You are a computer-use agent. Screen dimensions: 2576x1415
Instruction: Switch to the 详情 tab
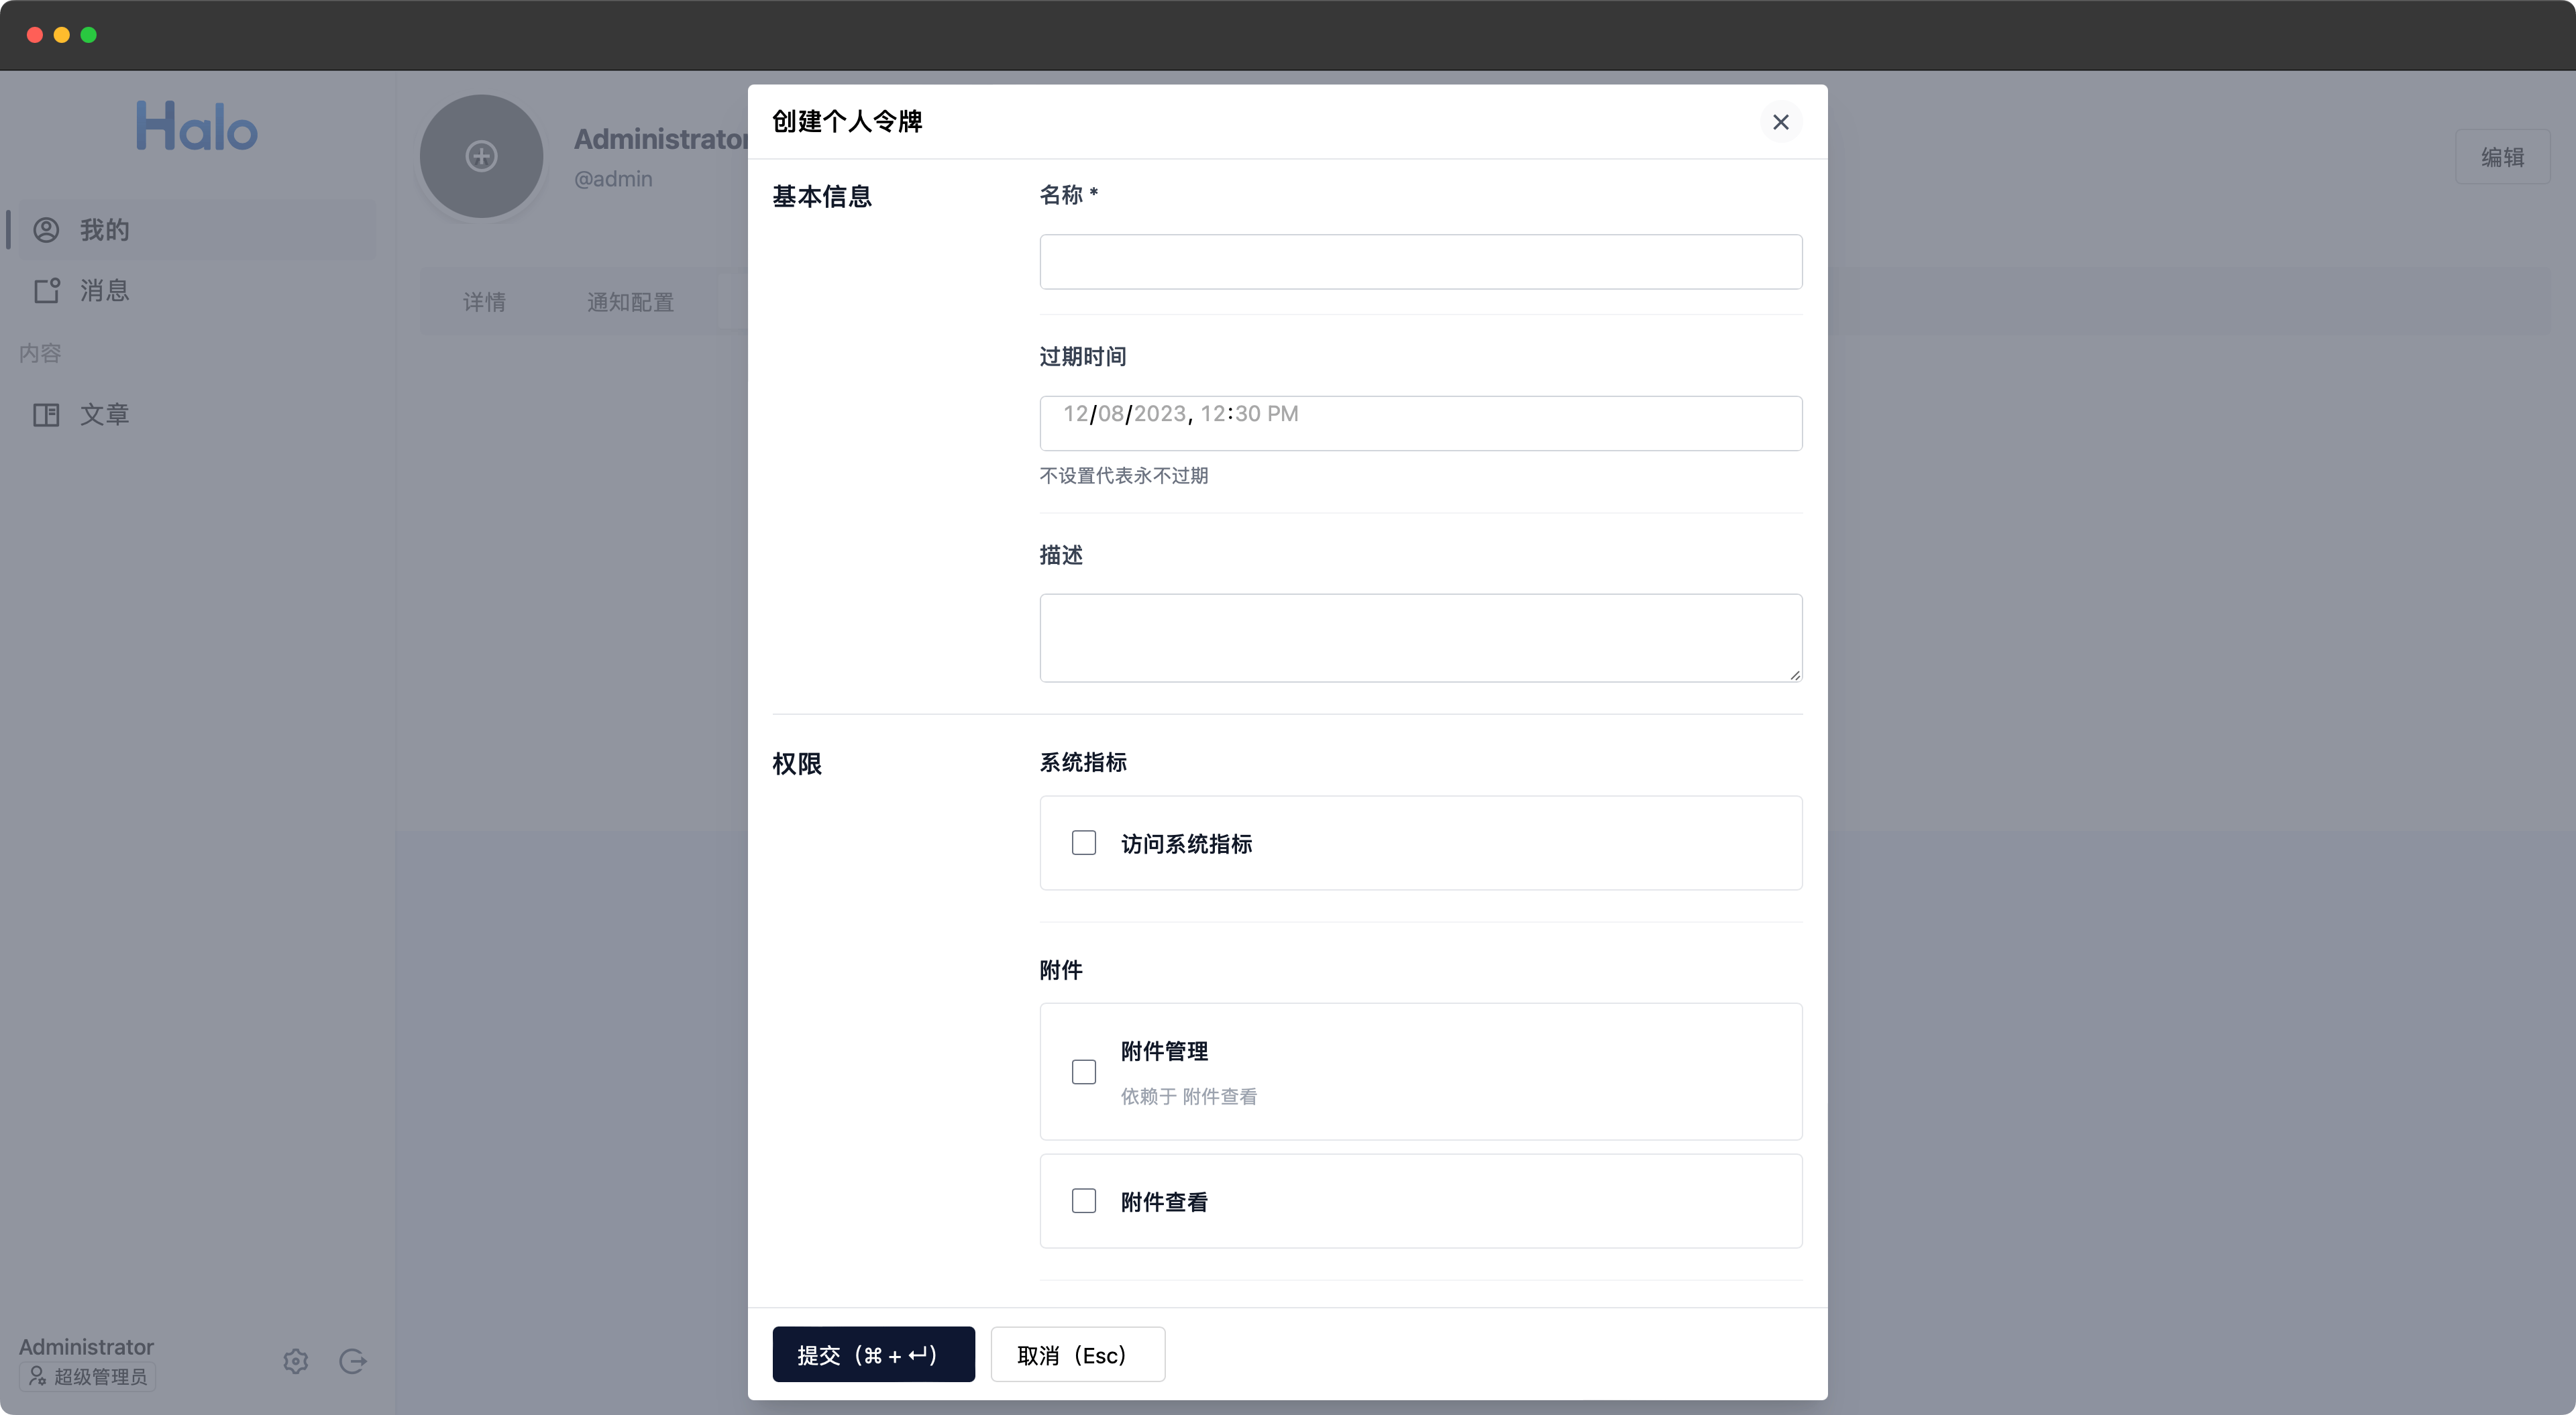[484, 302]
